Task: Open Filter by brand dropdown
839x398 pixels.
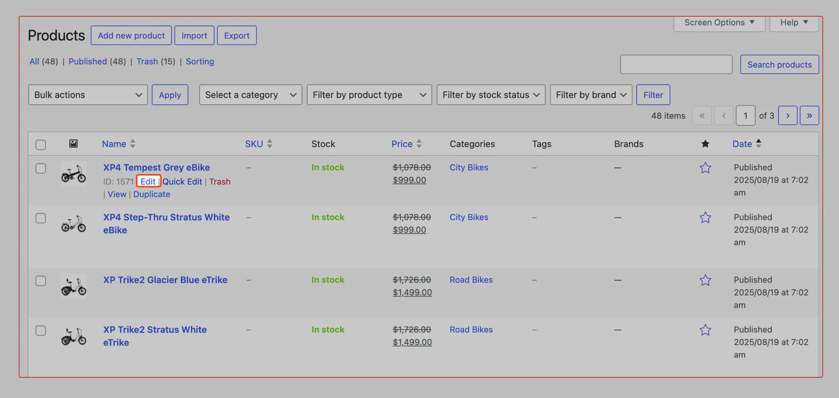Action: click(x=591, y=95)
